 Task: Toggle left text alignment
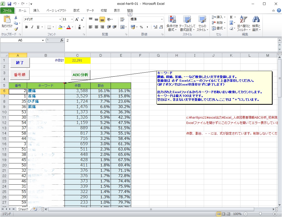click(x=91, y=27)
